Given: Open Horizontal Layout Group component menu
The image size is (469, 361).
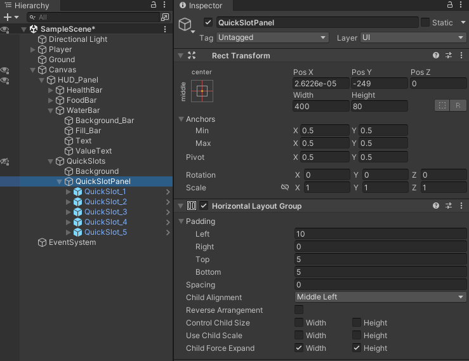Looking at the screenshot, I should point(461,206).
